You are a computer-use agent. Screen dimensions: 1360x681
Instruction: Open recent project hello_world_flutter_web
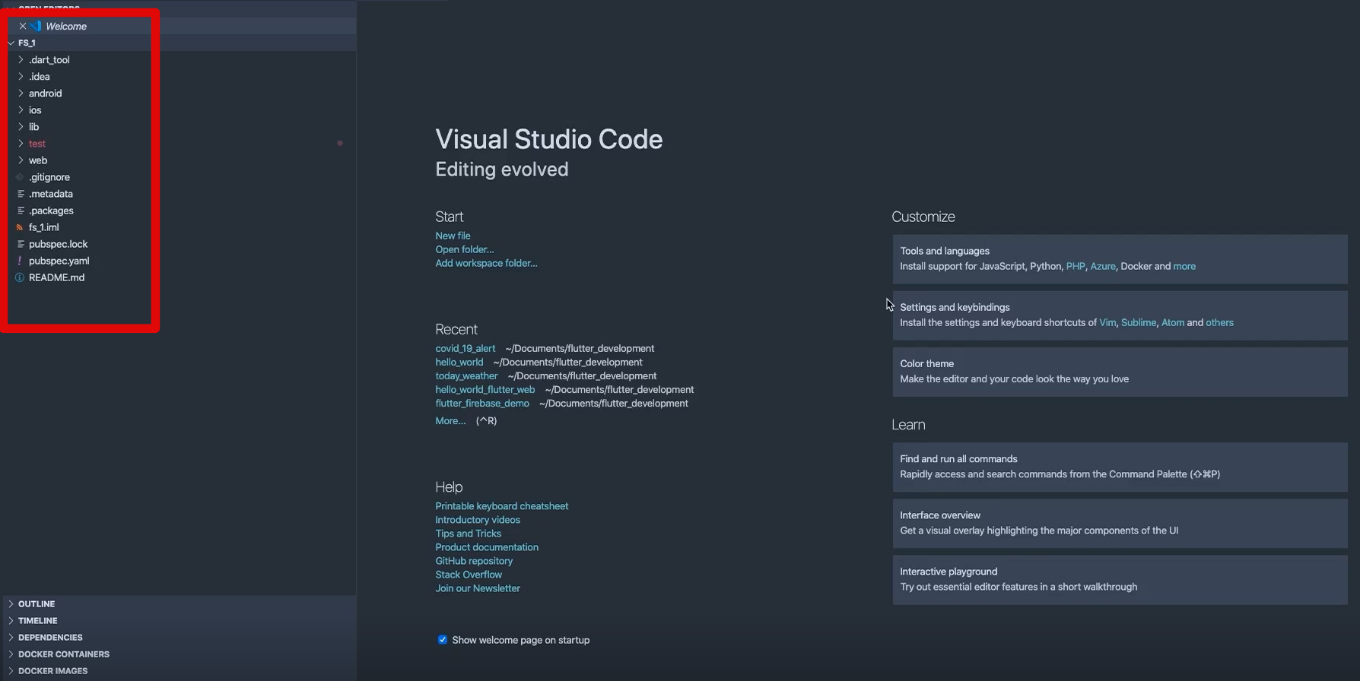click(x=485, y=389)
